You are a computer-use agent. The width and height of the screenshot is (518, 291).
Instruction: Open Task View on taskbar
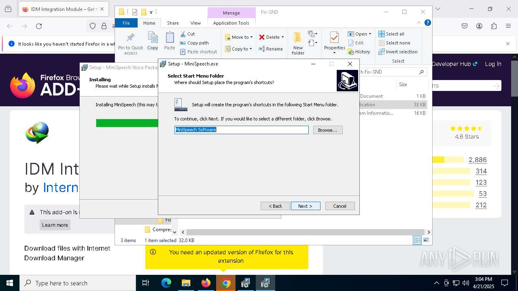(x=146, y=283)
